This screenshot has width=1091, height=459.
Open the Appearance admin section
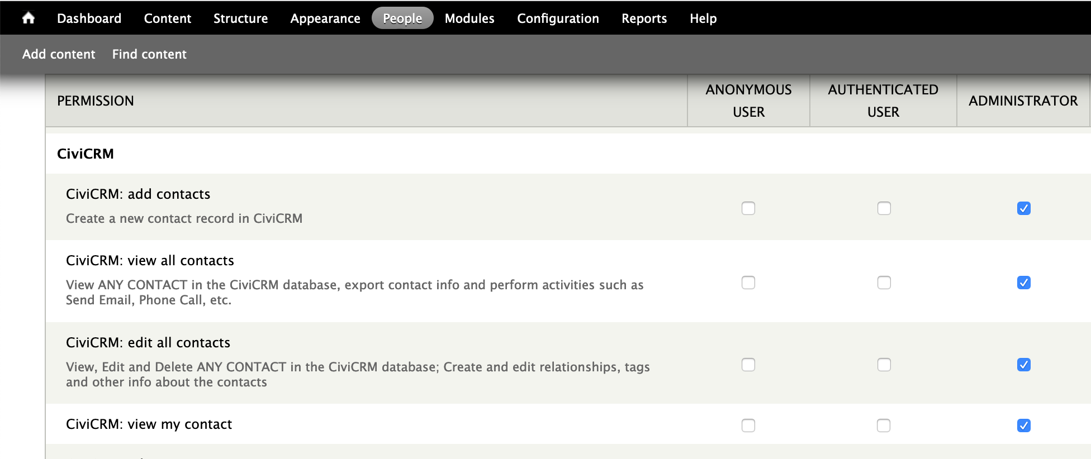point(325,18)
